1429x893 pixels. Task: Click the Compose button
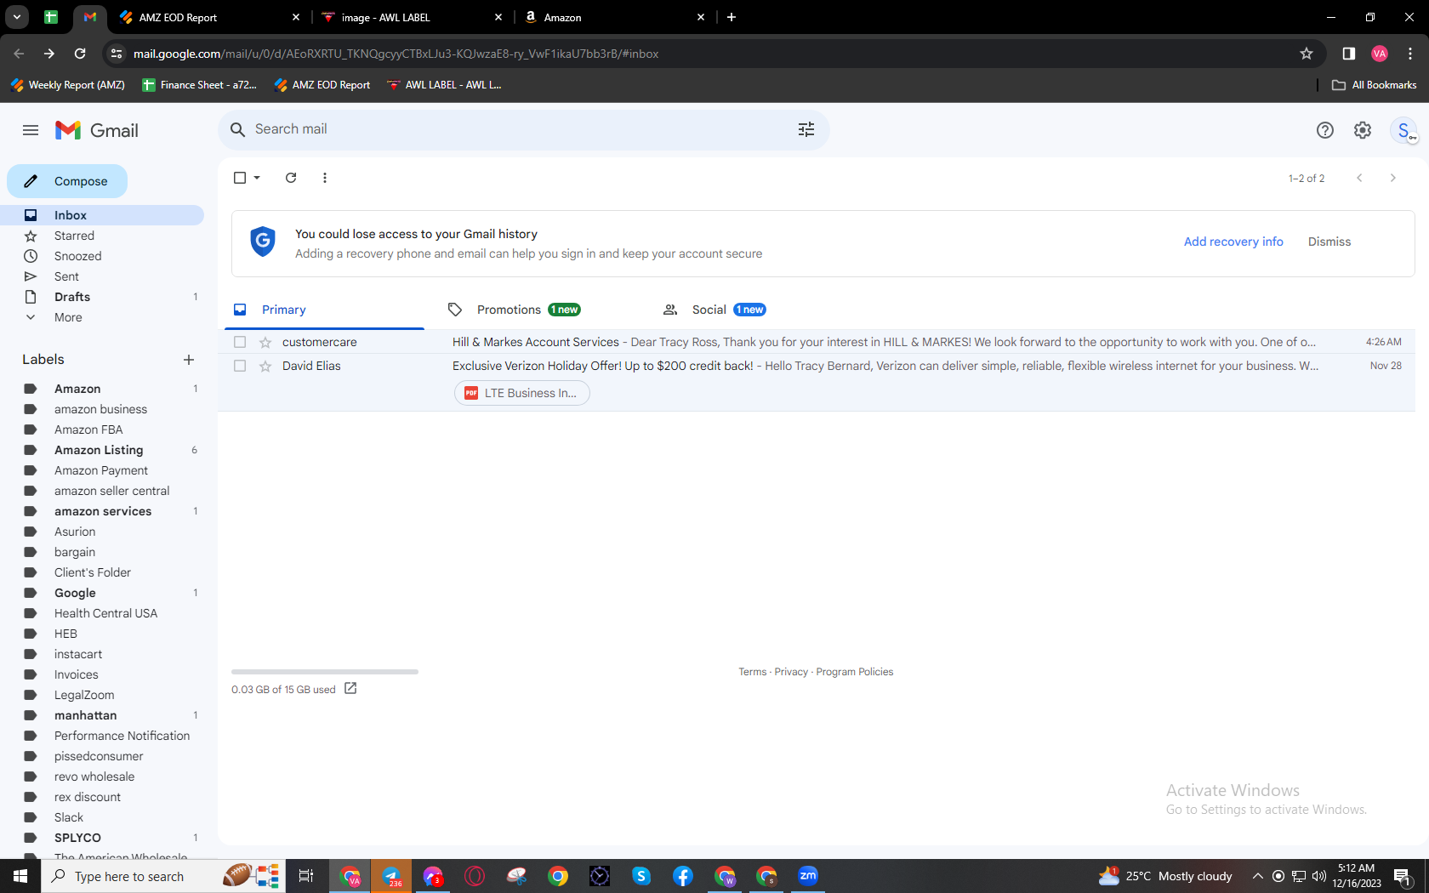click(x=67, y=181)
